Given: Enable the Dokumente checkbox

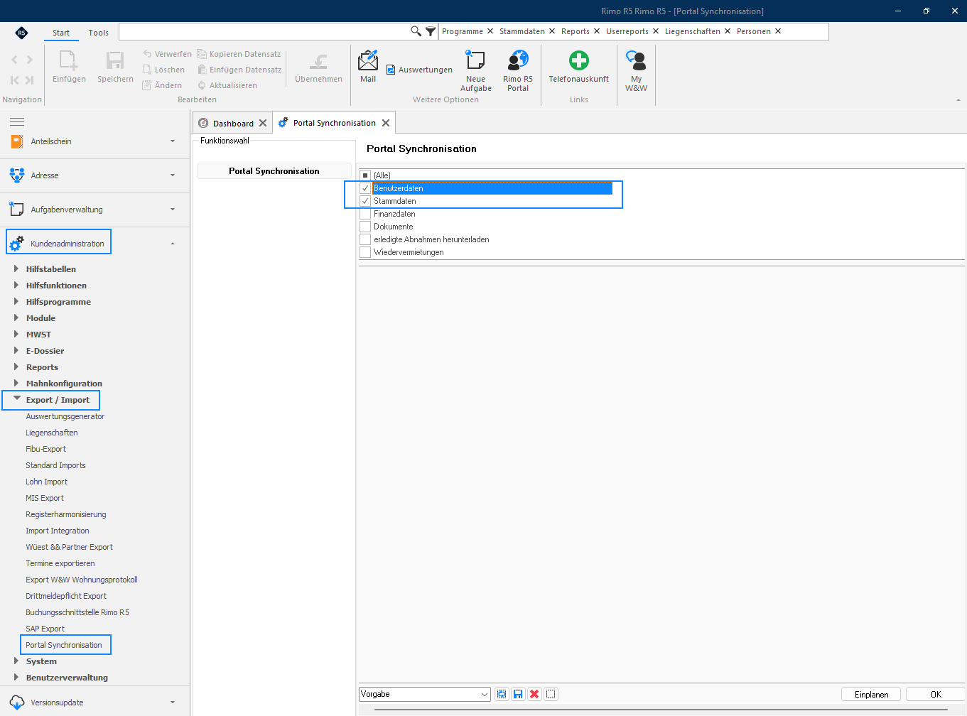Looking at the screenshot, I should [x=365, y=227].
